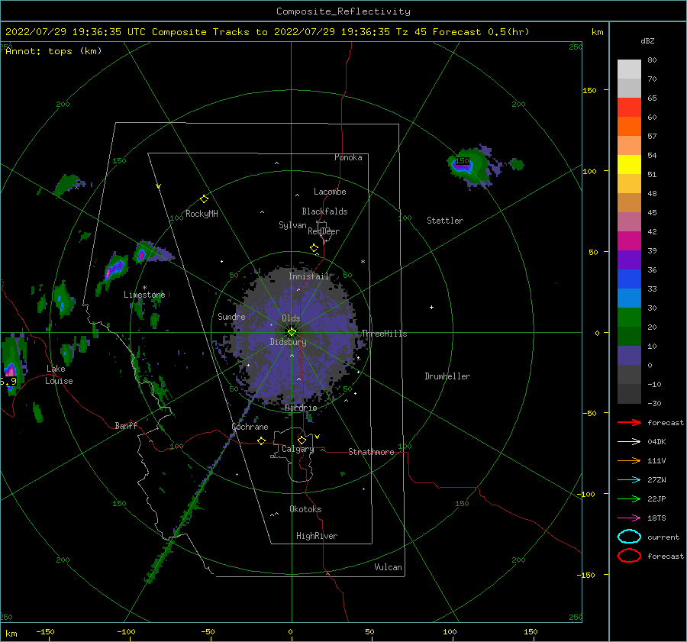
Task: Click the Drumheller label
Action: pos(447,376)
